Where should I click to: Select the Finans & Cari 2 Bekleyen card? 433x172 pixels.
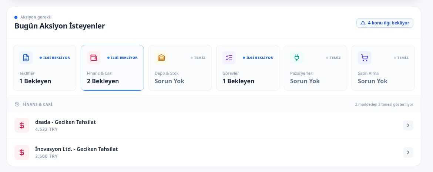pyautogui.click(x=113, y=68)
